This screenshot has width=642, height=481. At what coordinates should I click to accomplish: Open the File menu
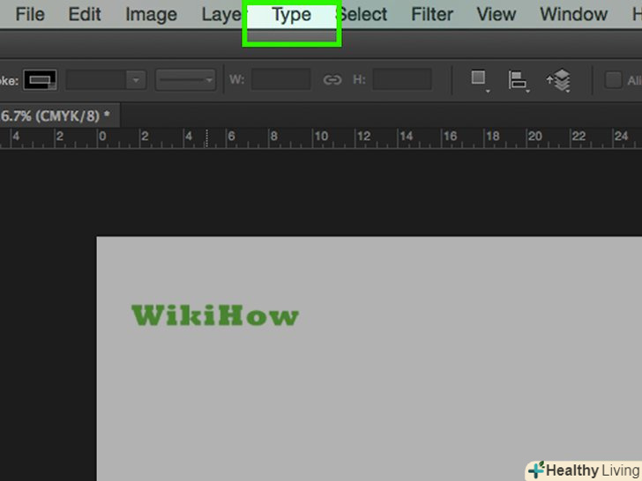click(30, 14)
